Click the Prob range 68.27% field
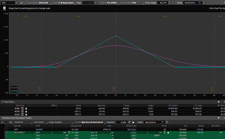 163,3
